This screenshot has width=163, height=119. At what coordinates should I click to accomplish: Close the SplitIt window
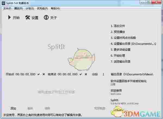156,2
